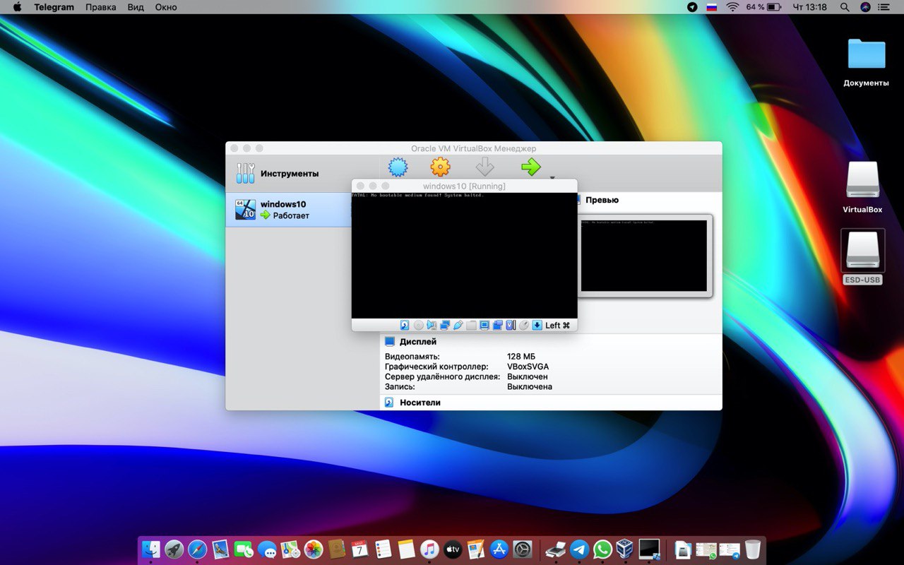The image size is (904, 565).
Task: Select the ESD-USB drive on the desktop
Action: click(x=863, y=257)
